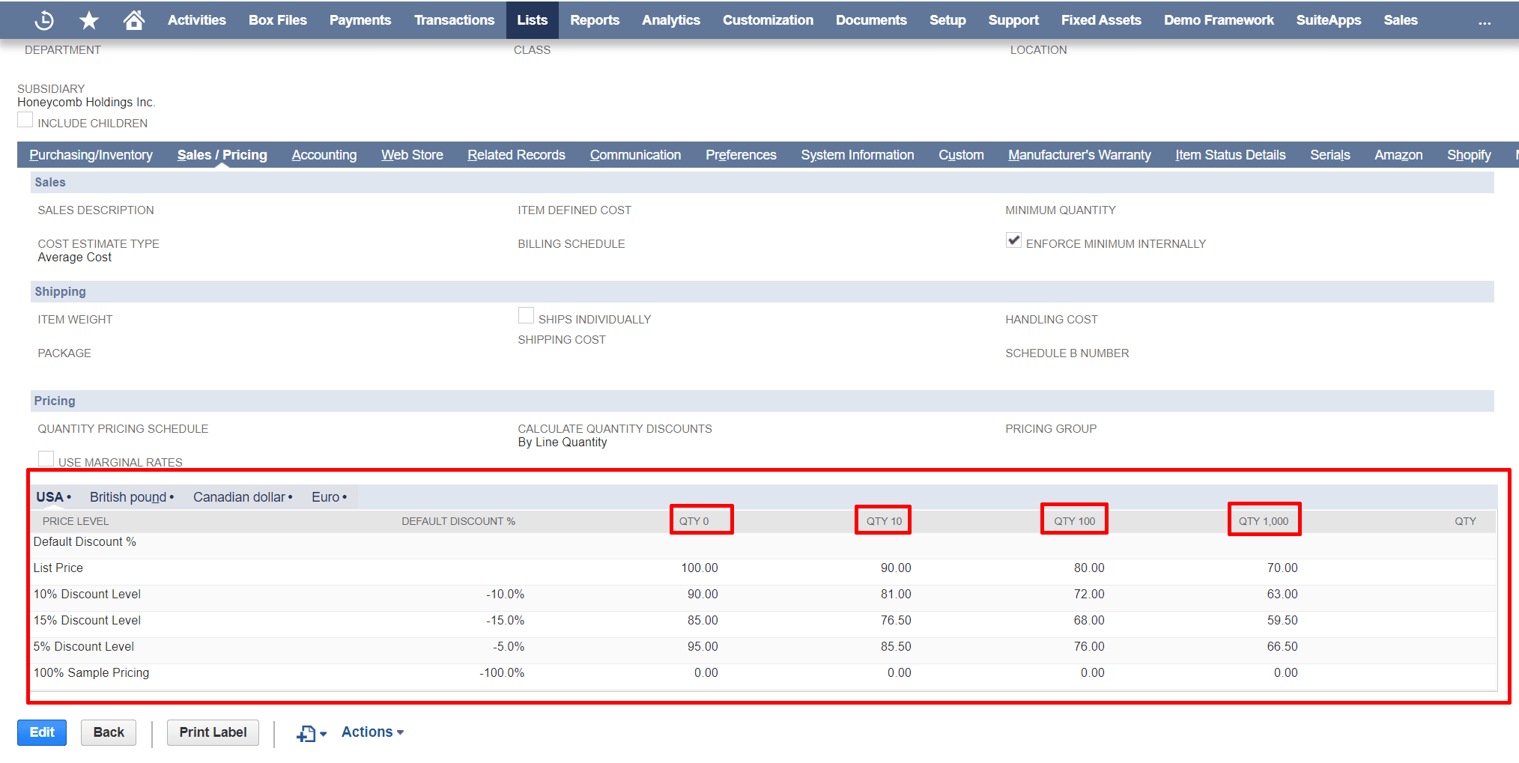Screen dimensions: 1519x763
Task: Open the Sales menu in navigation bar
Action: point(1401,20)
